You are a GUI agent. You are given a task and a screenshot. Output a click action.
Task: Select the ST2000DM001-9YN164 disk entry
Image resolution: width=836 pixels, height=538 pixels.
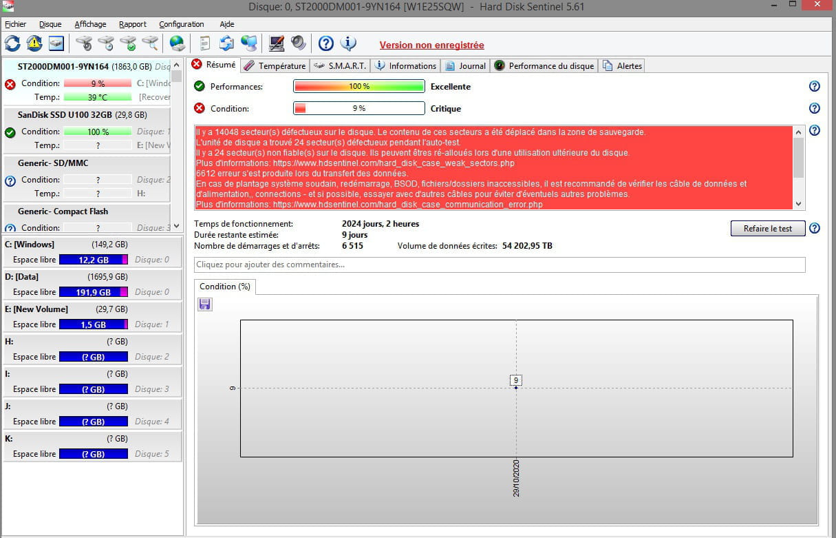87,82
